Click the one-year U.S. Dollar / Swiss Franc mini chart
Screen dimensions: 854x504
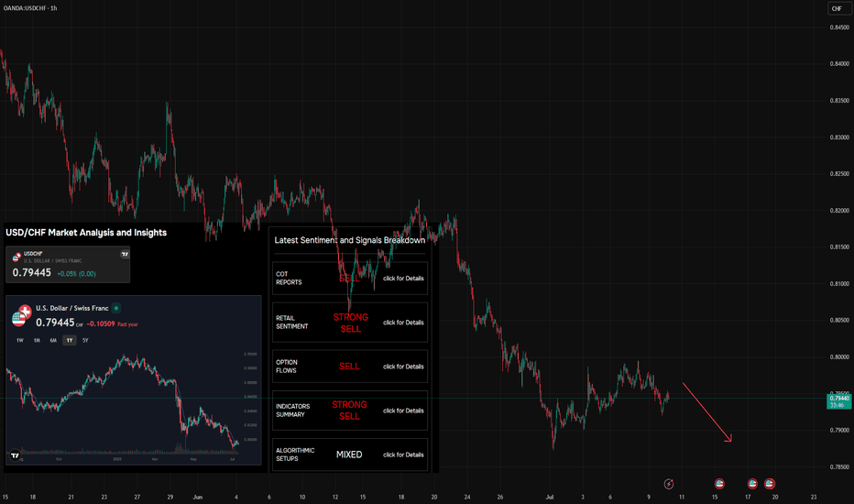pyautogui.click(x=134, y=380)
